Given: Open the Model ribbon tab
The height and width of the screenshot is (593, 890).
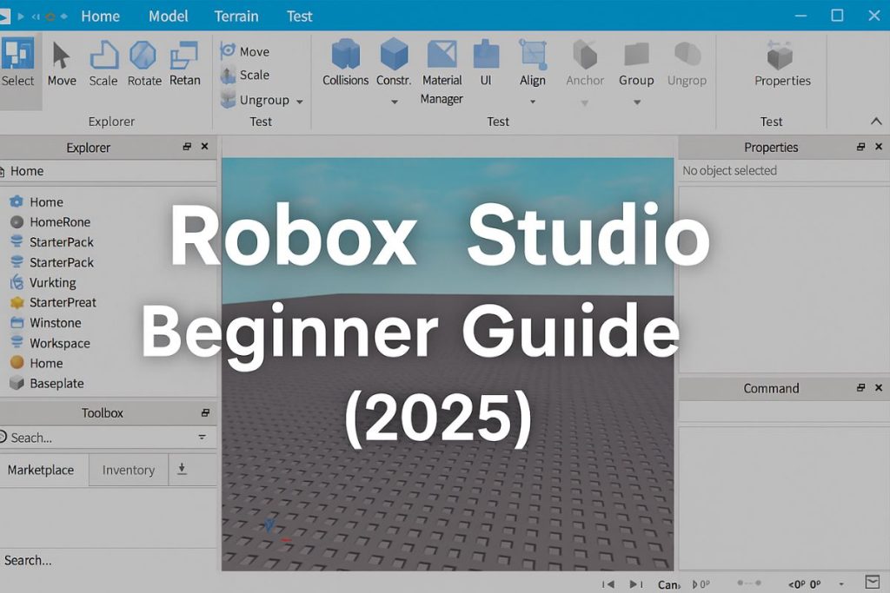Looking at the screenshot, I should click(168, 16).
